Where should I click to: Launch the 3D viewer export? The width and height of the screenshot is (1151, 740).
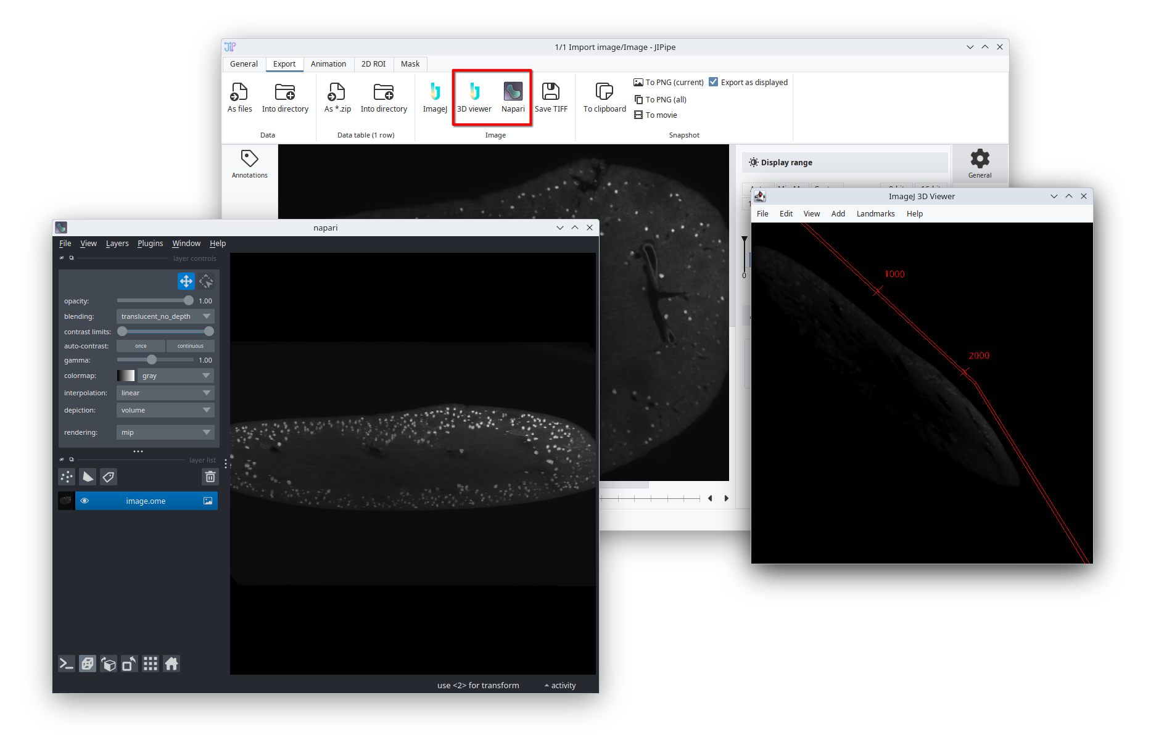click(x=474, y=97)
